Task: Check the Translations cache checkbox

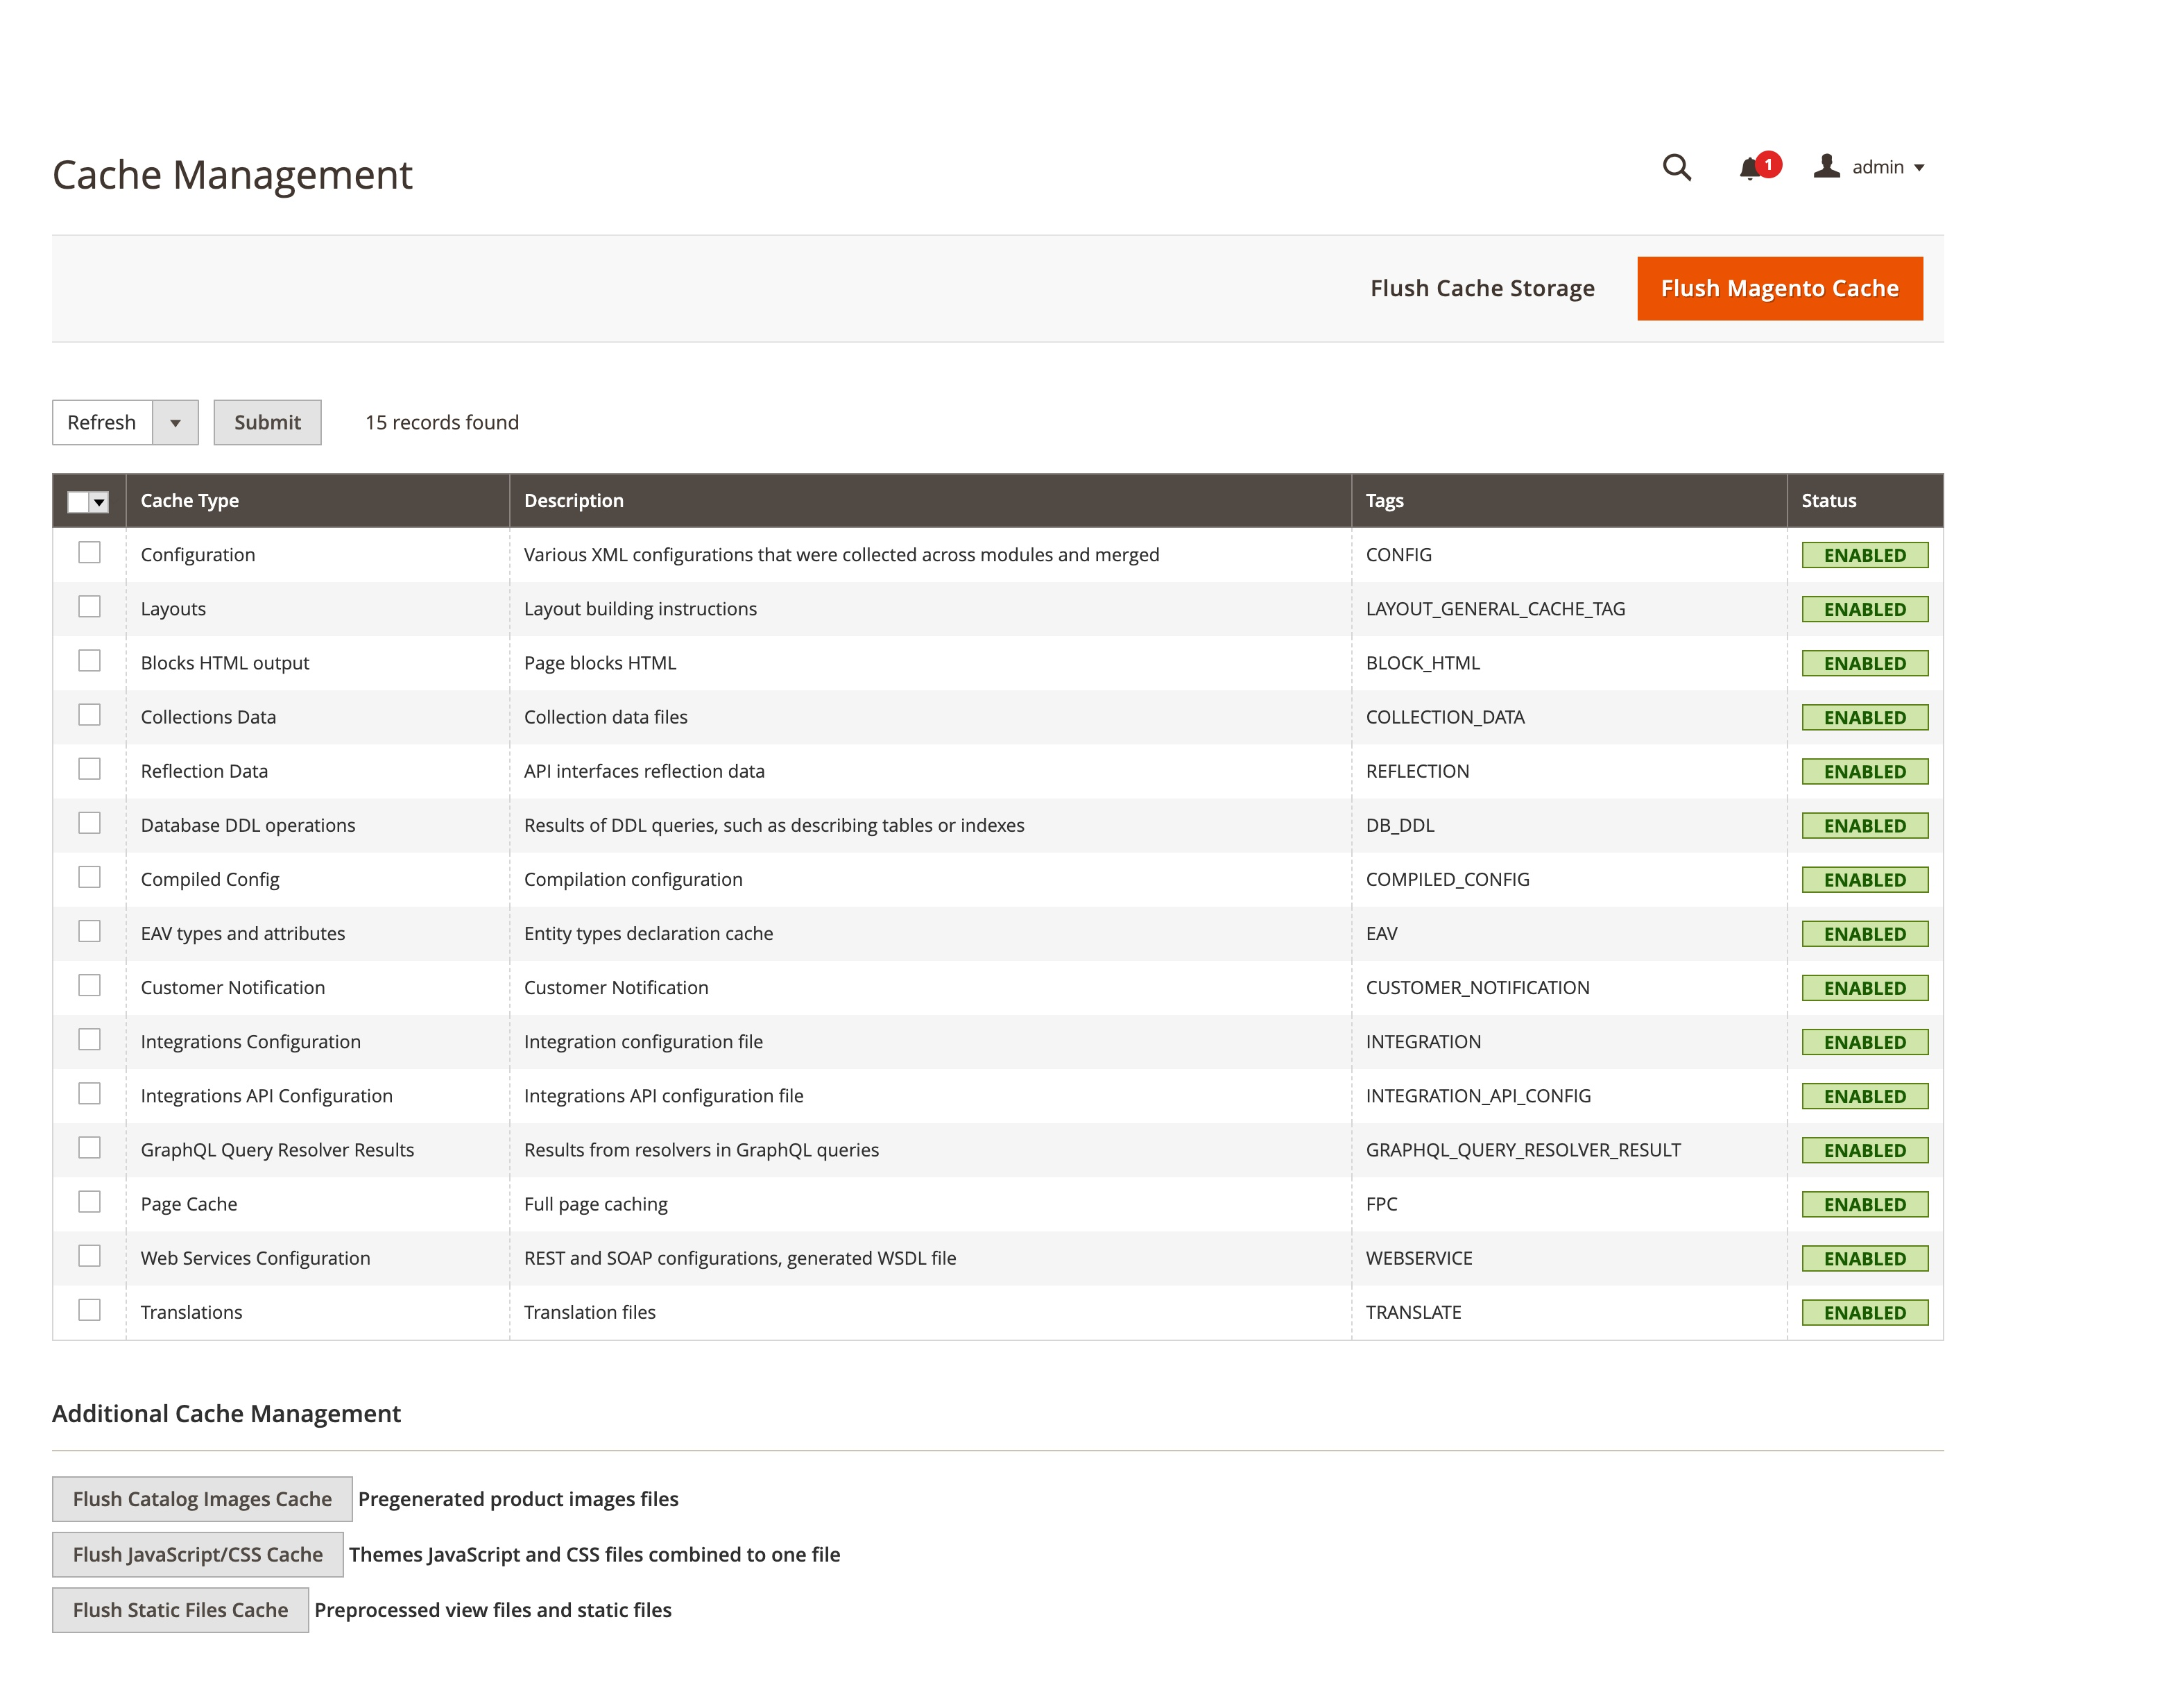Action: (x=89, y=1309)
